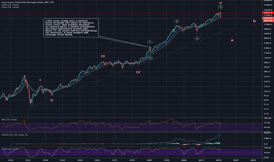Click the projected wave label a
The width and height of the screenshot is (274, 162).
pyautogui.click(x=232, y=40)
